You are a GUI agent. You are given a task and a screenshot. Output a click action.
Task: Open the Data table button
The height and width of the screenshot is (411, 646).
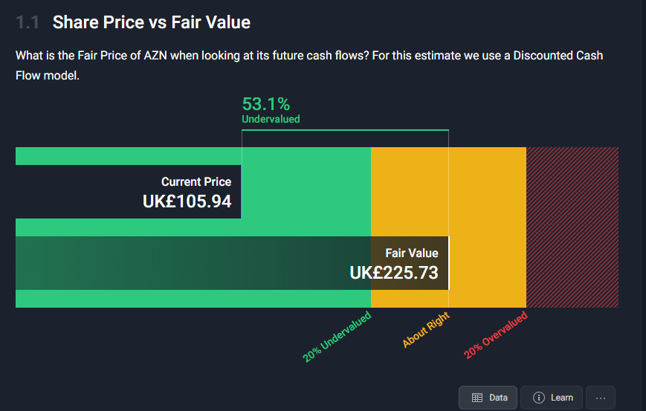(x=488, y=398)
